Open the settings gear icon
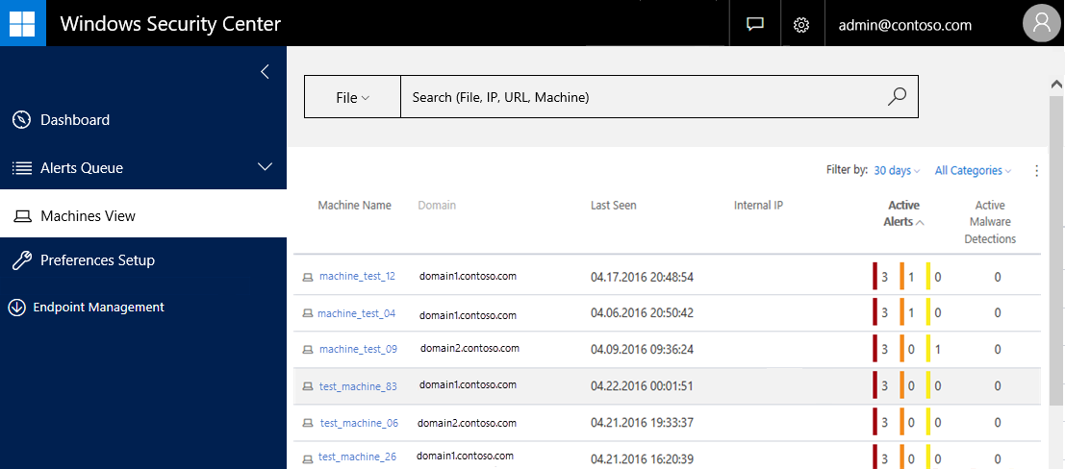 pyautogui.click(x=800, y=24)
